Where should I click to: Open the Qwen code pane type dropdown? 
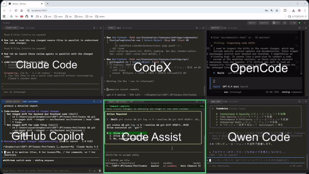[216, 102]
